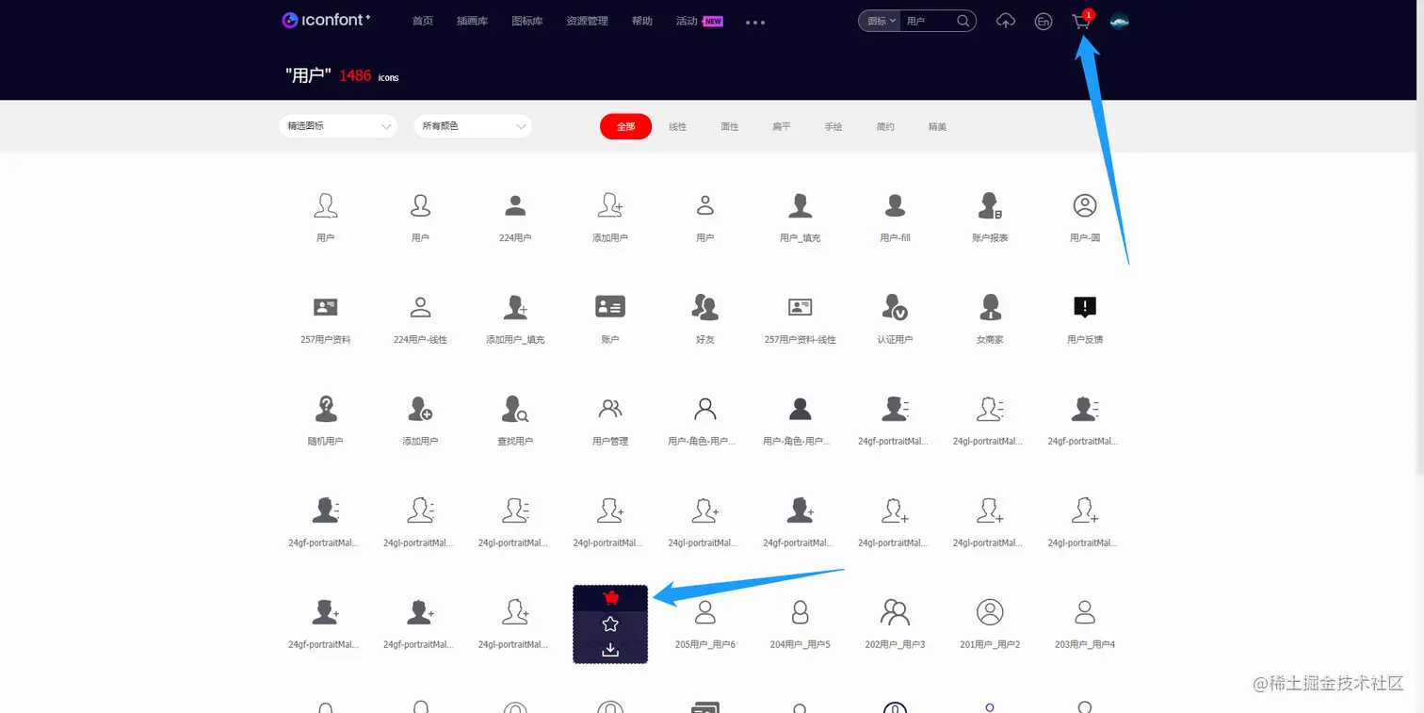This screenshot has width=1424, height=713.
Task: Select the 201用户_用户2 icon
Action: pyautogui.click(x=990, y=612)
